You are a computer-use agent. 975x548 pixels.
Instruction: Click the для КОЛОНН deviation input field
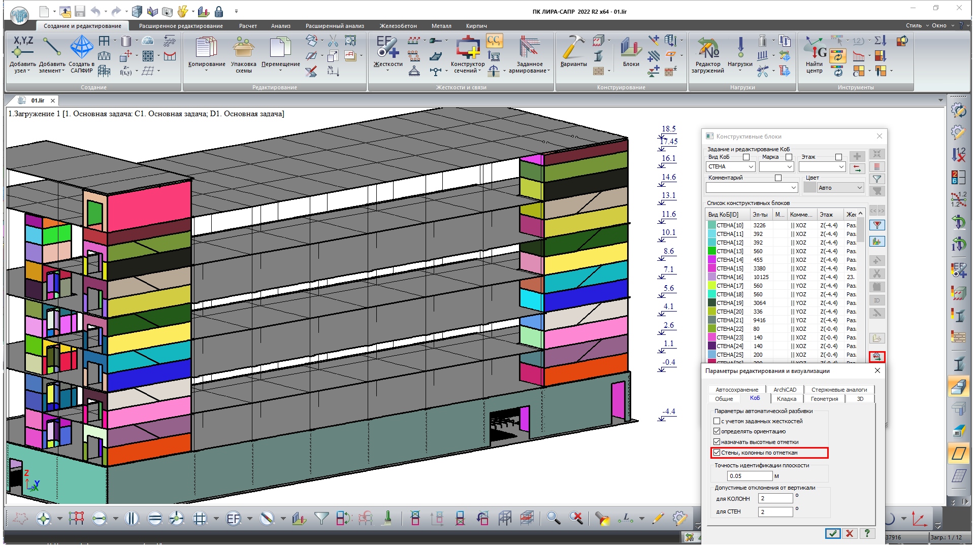pyautogui.click(x=775, y=498)
